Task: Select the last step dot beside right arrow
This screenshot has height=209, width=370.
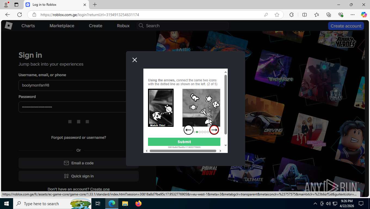Action: (208, 132)
